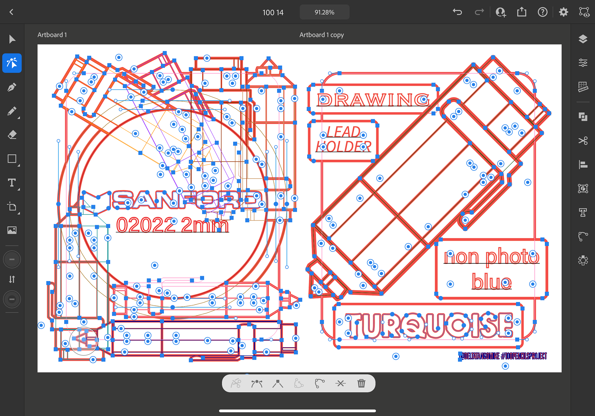Viewport: 595px width, 416px height.
Task: Select the Selection (arrow) tool
Action: [12, 39]
